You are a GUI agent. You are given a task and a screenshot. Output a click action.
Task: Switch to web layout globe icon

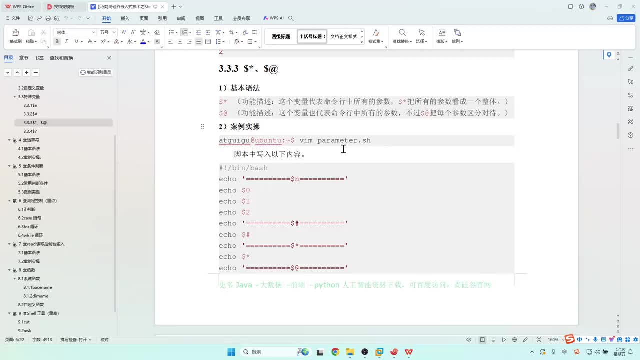pyautogui.click(x=515, y=340)
